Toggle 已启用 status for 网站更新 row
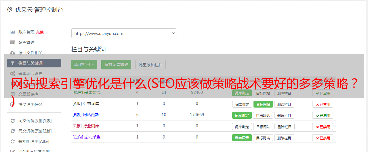This screenshot has height=152, width=368. pyautogui.click(x=323, y=115)
